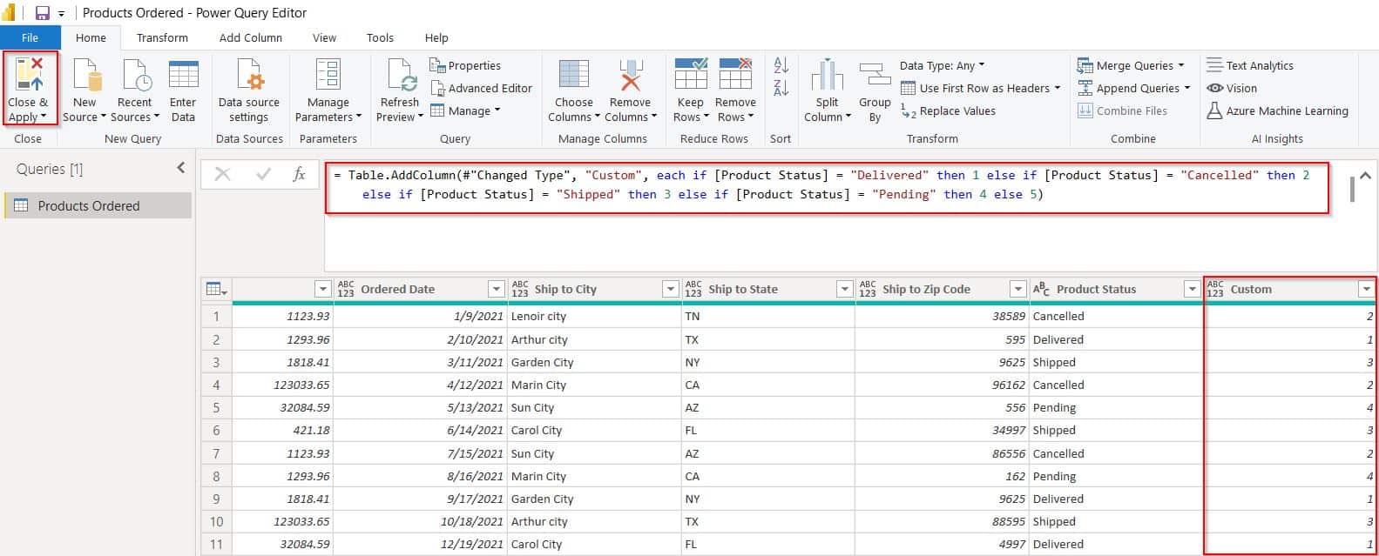This screenshot has height=556, width=1379.
Task: Click Replace Values
Action: pyautogui.click(x=948, y=111)
